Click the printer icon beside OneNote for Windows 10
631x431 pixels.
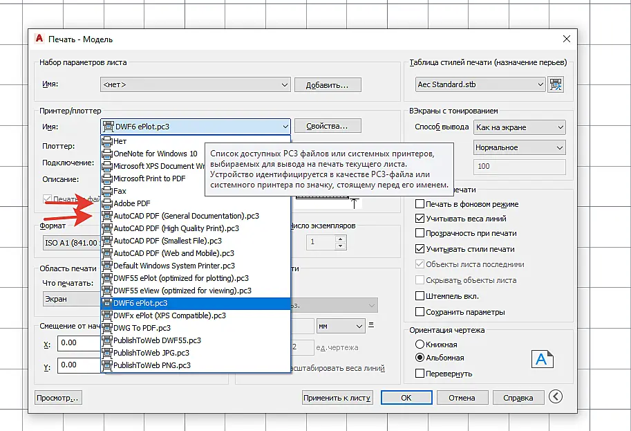(x=106, y=154)
